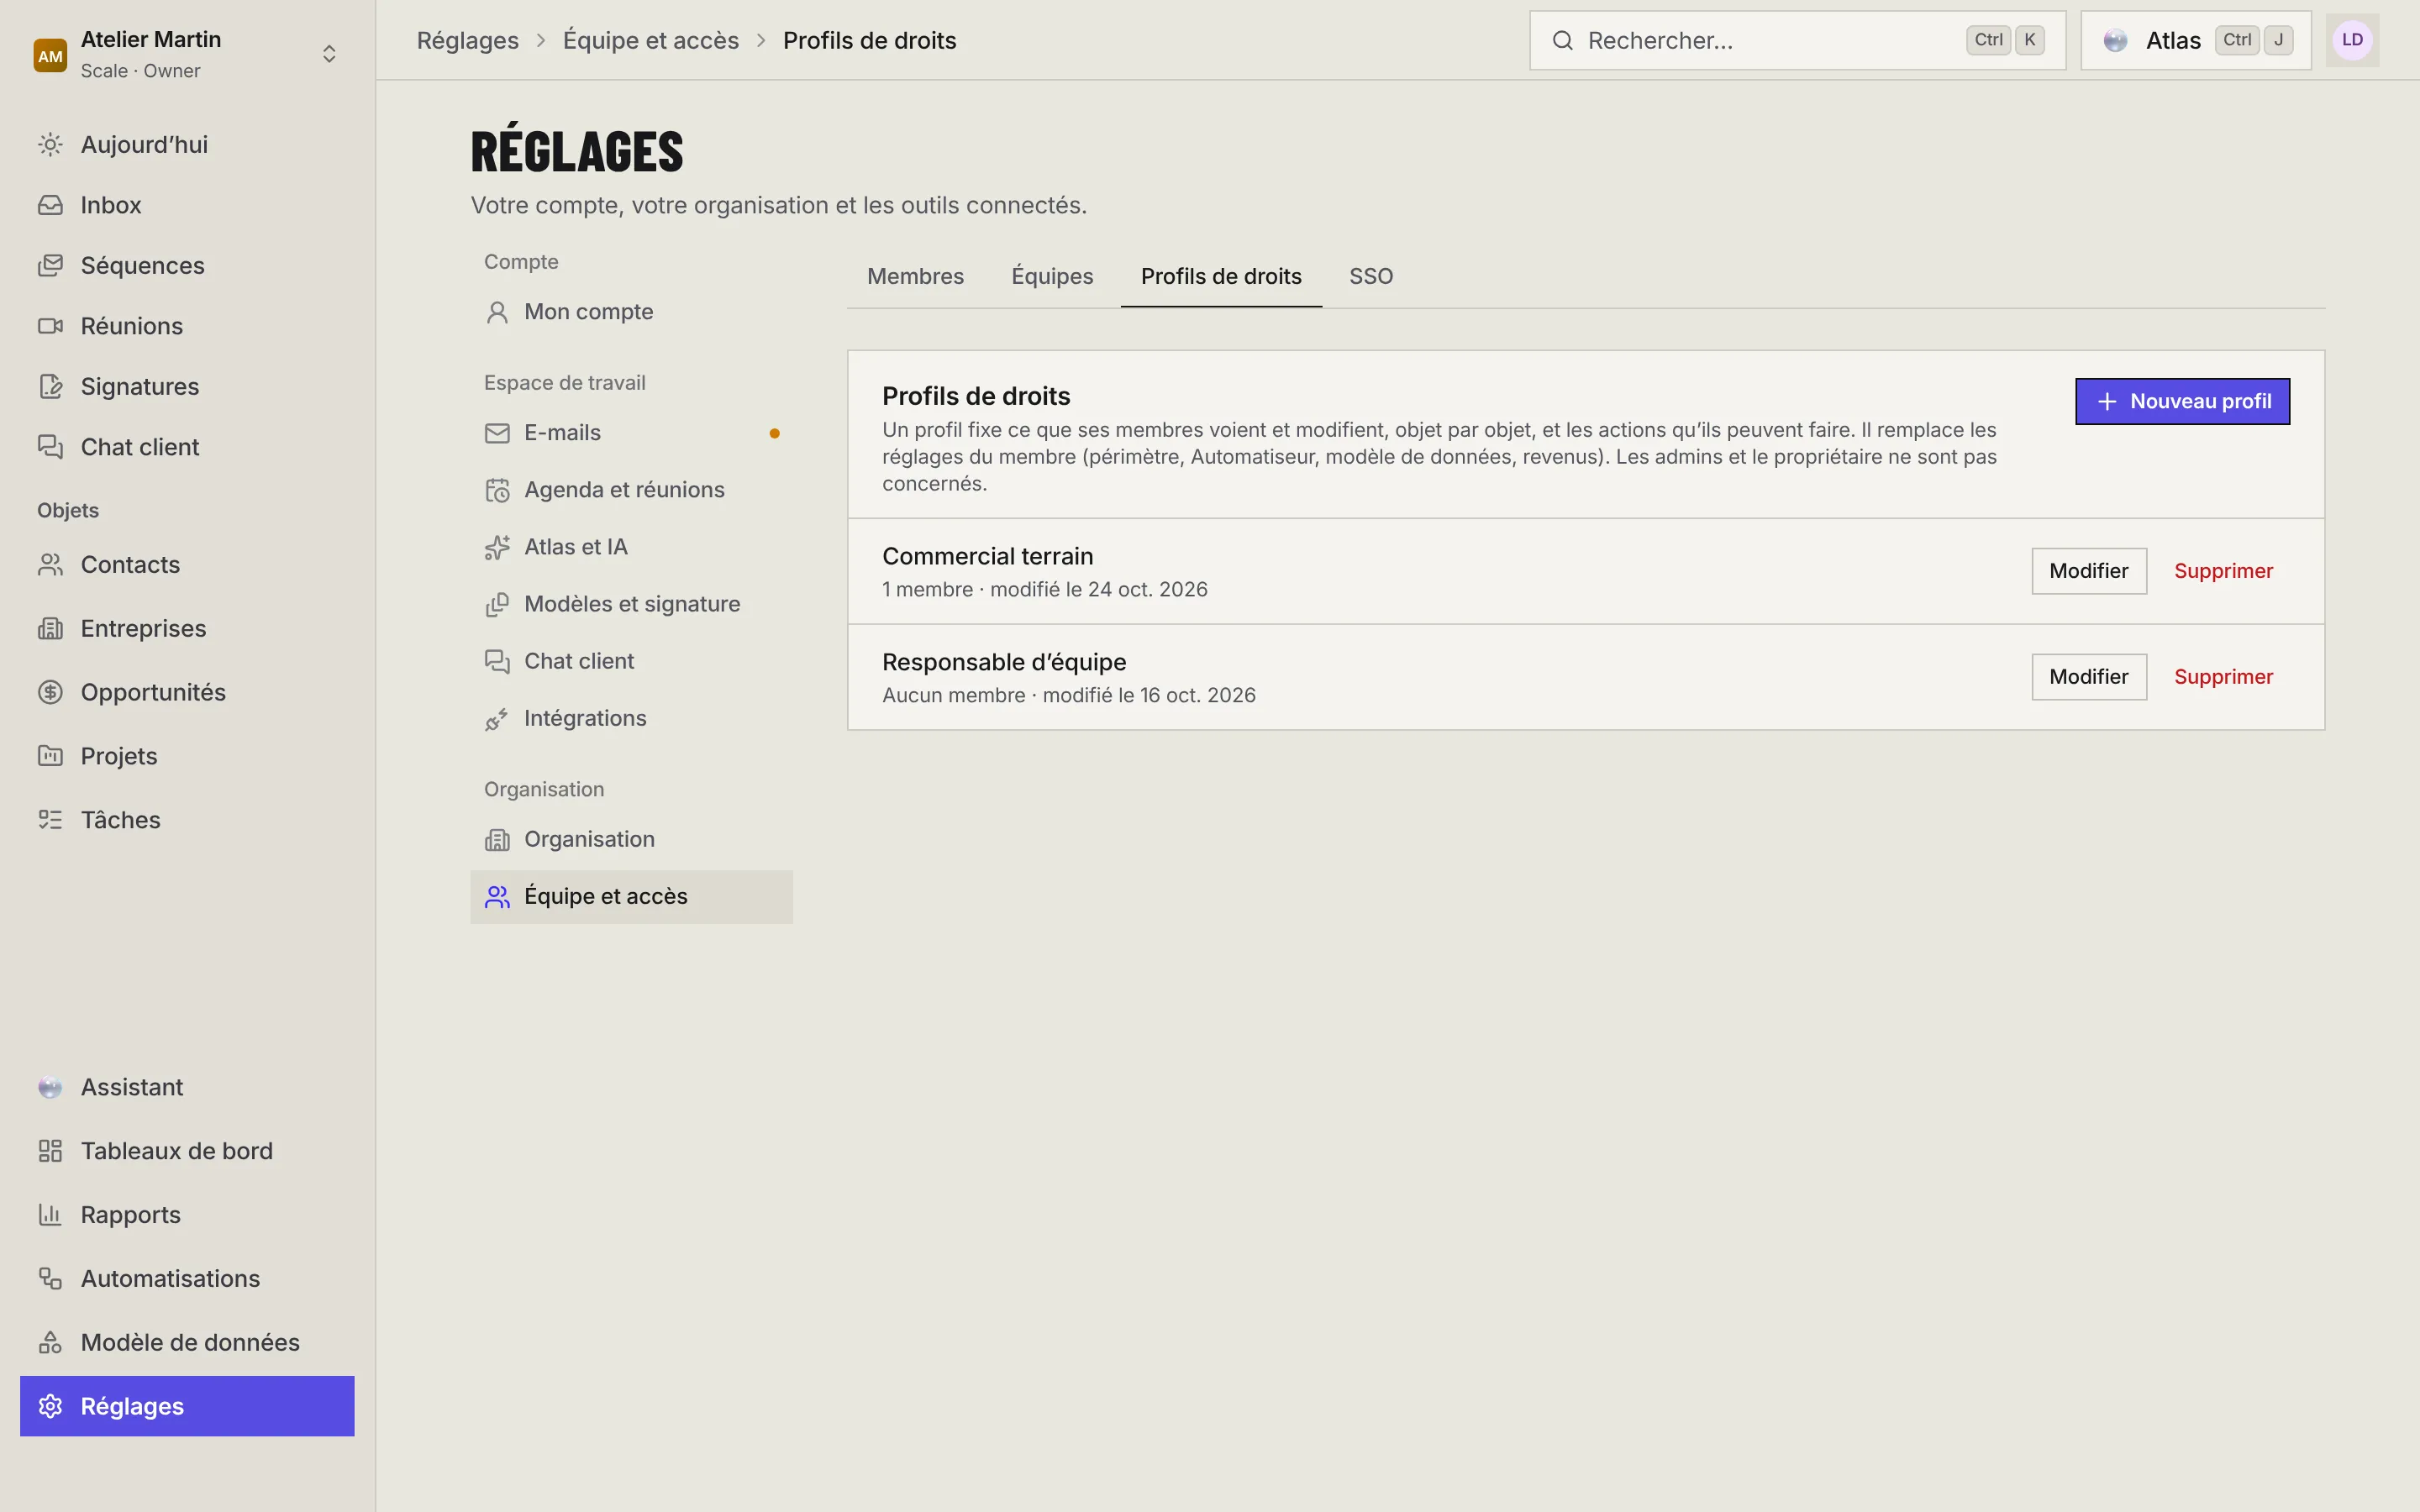Open Modèles et signature settings
The height and width of the screenshot is (1512, 2420).
coord(631,605)
